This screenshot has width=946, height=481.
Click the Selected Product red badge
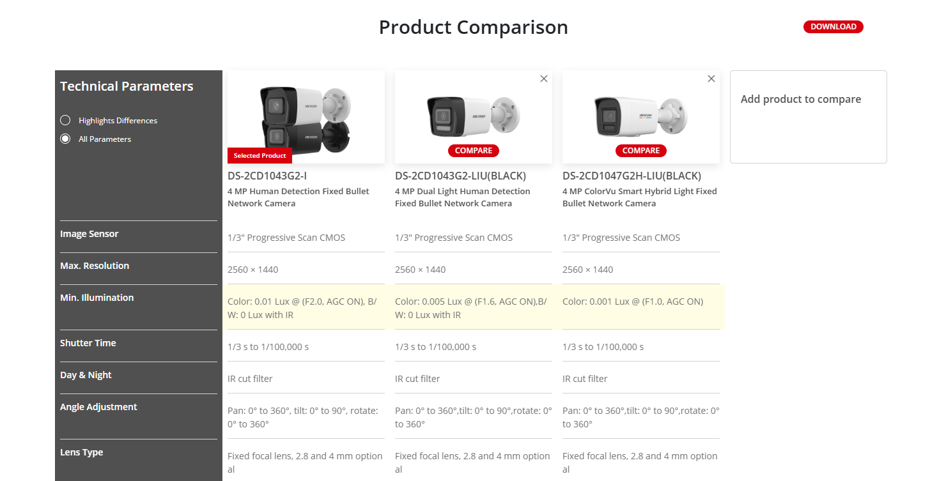click(x=260, y=156)
